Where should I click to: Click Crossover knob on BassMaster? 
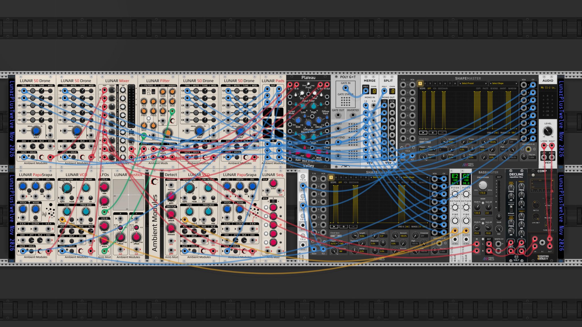pos(483,185)
